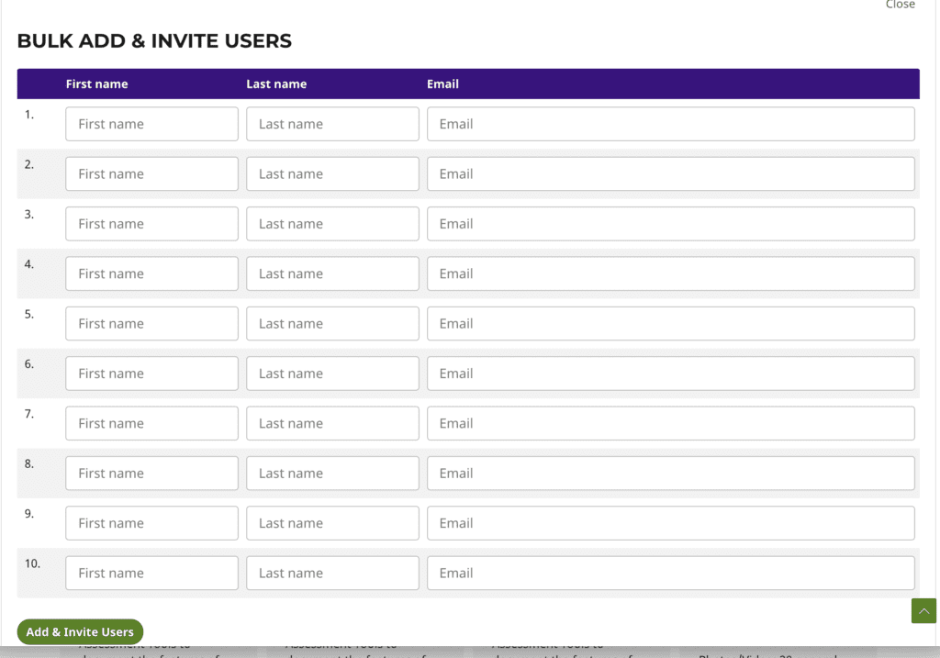Click Last name field in row 7
The image size is (940, 658).
[x=332, y=423]
